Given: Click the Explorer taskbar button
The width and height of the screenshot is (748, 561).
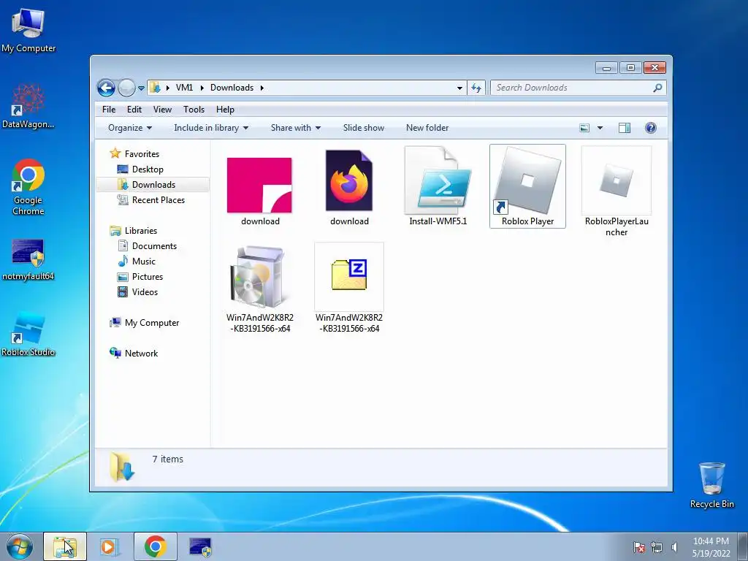Looking at the screenshot, I should click(x=65, y=546).
